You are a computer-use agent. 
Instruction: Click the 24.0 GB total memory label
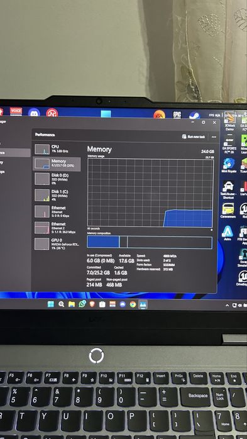click(207, 152)
